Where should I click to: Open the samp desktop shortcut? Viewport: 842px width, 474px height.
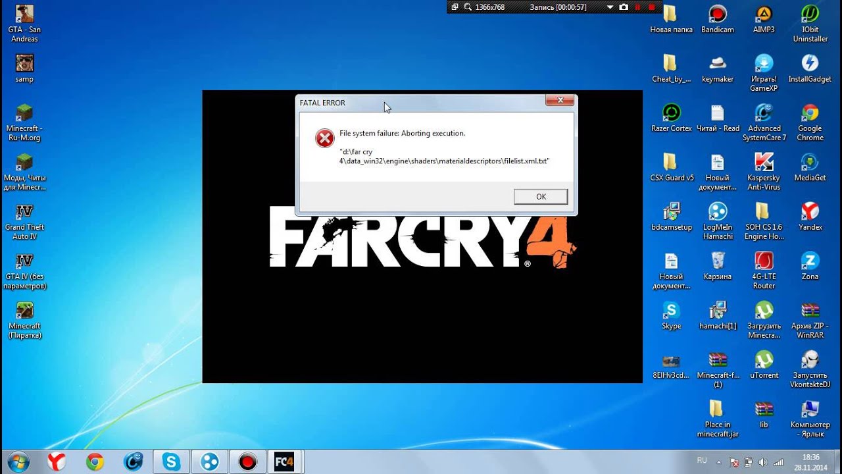(x=24, y=68)
